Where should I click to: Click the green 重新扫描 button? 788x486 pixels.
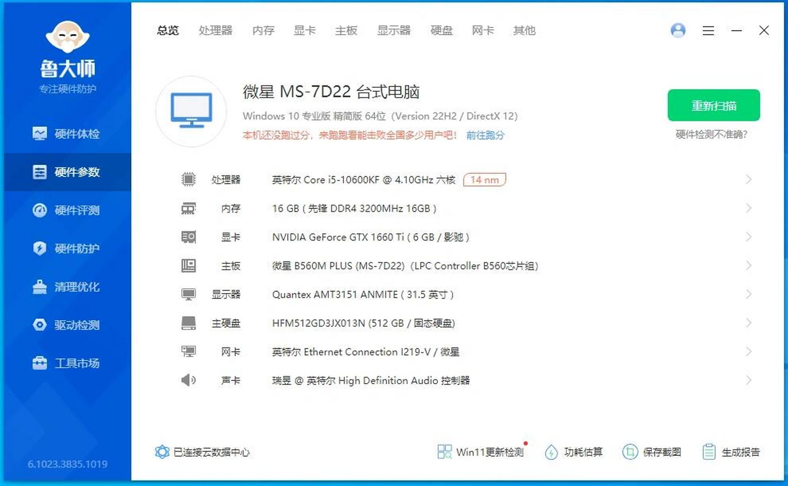(x=714, y=105)
